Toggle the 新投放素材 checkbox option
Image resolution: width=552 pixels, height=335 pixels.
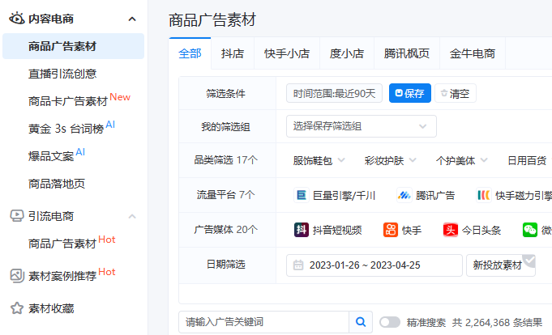coord(501,265)
